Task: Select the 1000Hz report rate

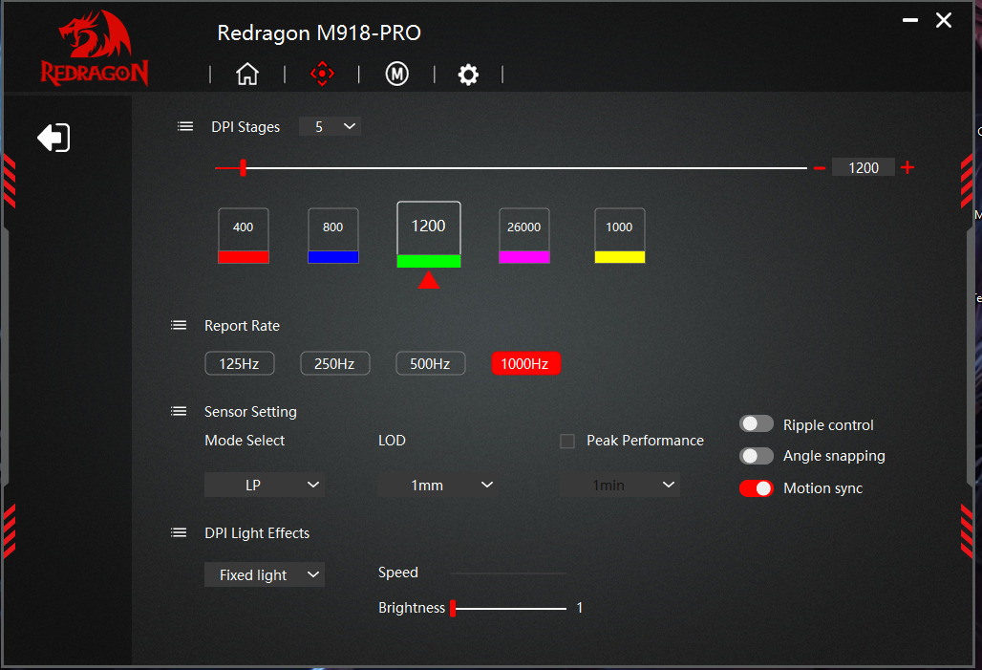Action: [x=526, y=363]
